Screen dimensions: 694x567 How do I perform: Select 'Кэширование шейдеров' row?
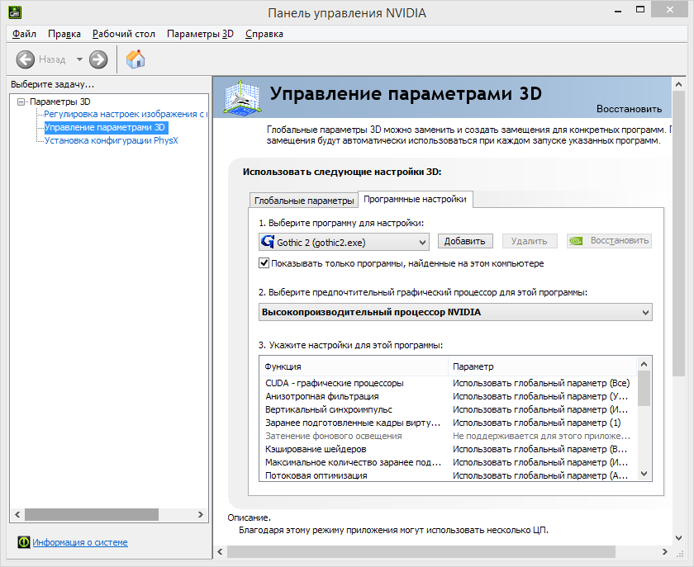click(x=449, y=449)
